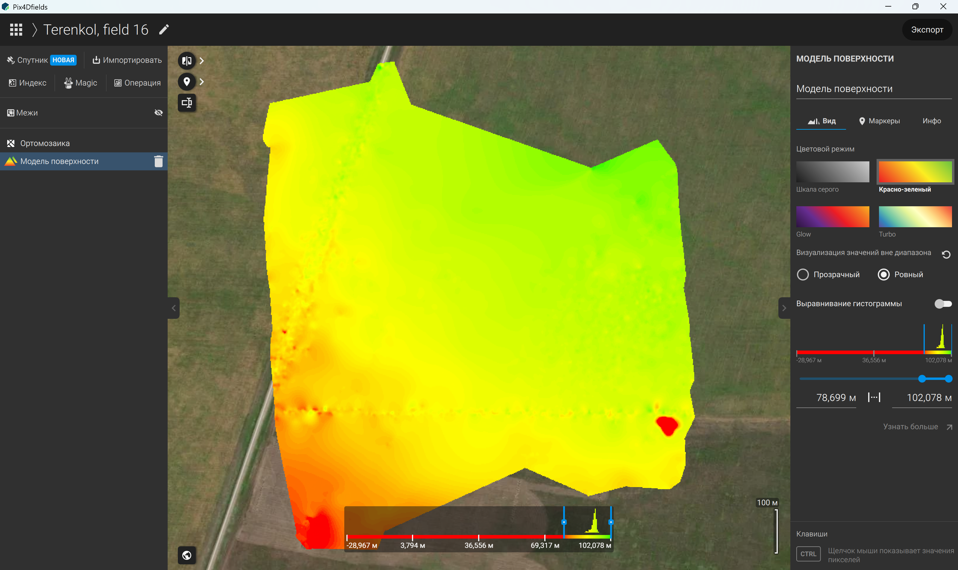Open the annotation tool below marker icon
Image resolution: width=958 pixels, height=570 pixels.
coord(187,103)
